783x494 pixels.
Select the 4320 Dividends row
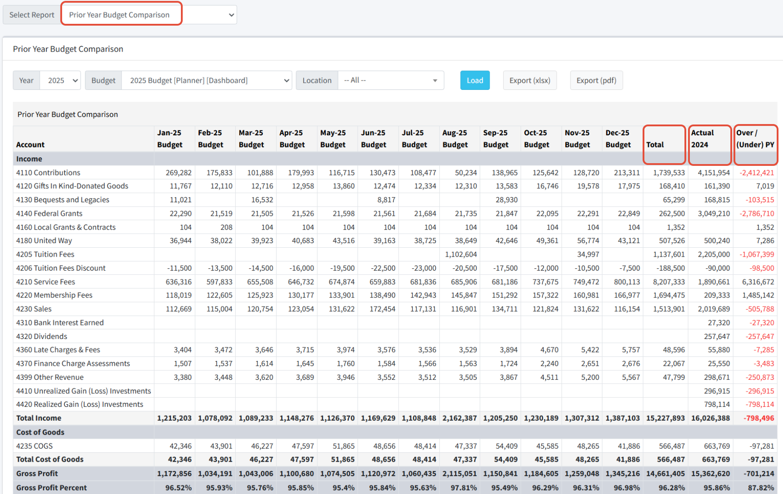395,336
